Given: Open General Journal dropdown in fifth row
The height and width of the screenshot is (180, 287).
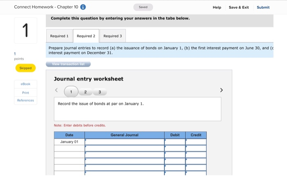Looking at the screenshot, I should 125,167.
